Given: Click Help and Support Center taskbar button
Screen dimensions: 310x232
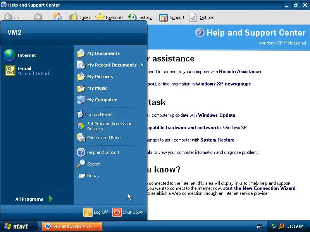Looking at the screenshot, I should pos(72,226).
